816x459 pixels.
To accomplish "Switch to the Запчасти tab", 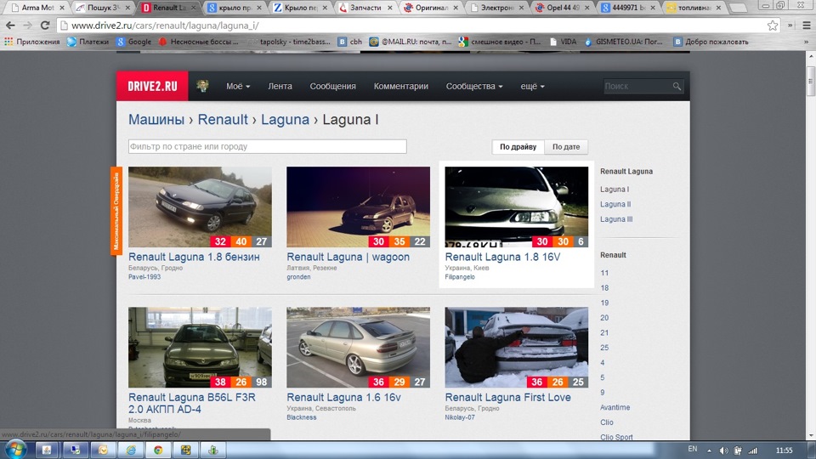I will (x=365, y=8).
